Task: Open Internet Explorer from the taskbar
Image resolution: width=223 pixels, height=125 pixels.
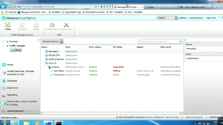Action: tap(15, 123)
